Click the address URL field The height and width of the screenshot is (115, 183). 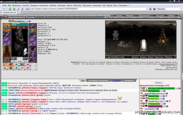[88, 9]
